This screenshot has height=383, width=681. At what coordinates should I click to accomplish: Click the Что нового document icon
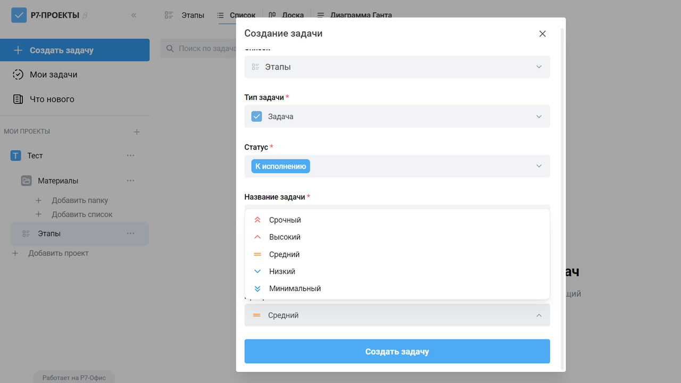(x=18, y=99)
